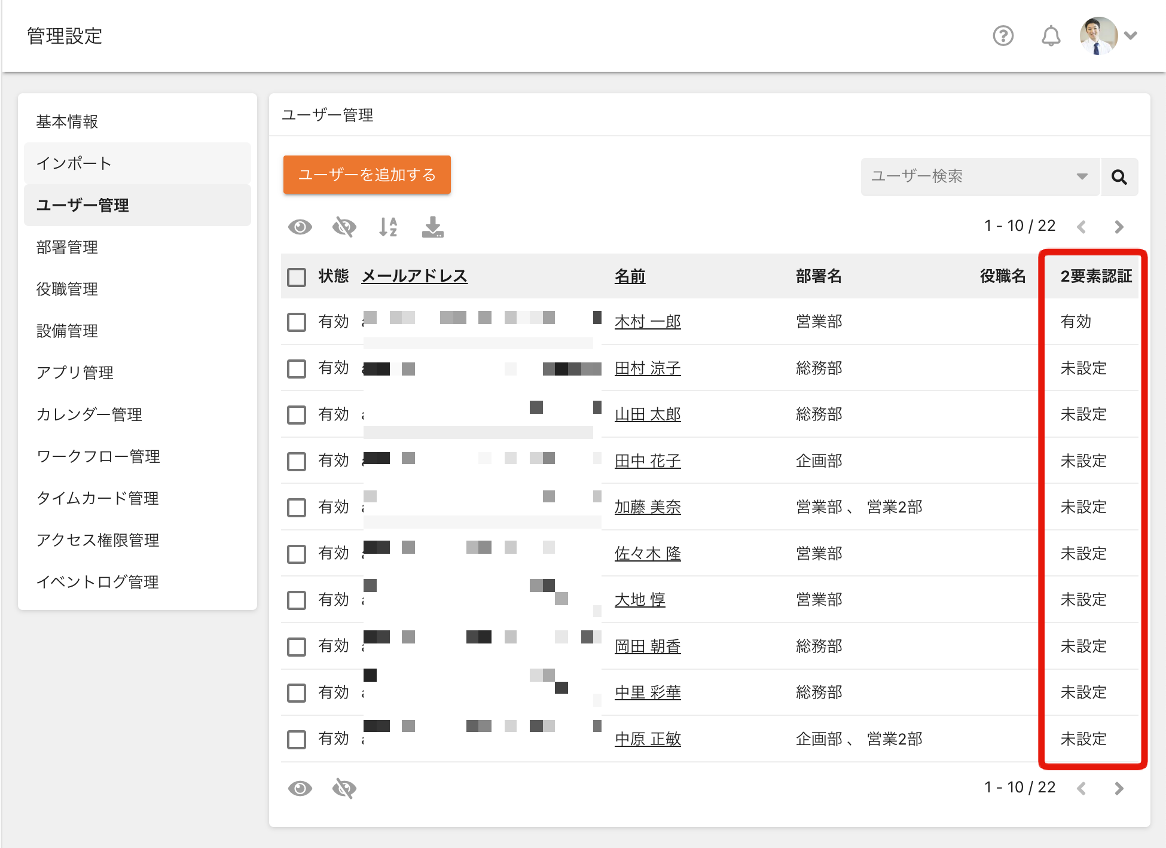Open user 中里 彩華
Screen dimensions: 1166x848
point(648,693)
